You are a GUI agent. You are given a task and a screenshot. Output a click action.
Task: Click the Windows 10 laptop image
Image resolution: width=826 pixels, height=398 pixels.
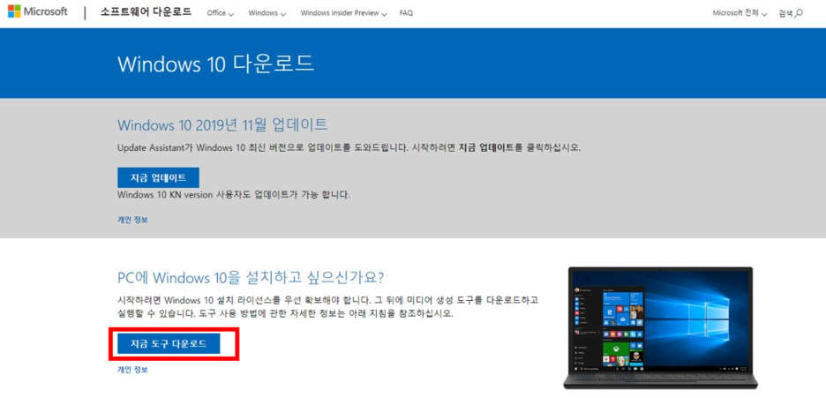(x=660, y=327)
